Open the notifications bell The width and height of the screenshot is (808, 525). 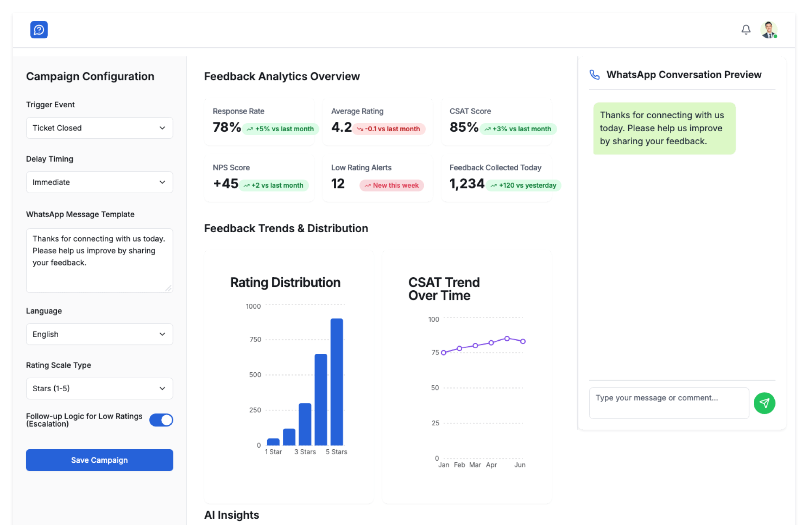coord(746,30)
